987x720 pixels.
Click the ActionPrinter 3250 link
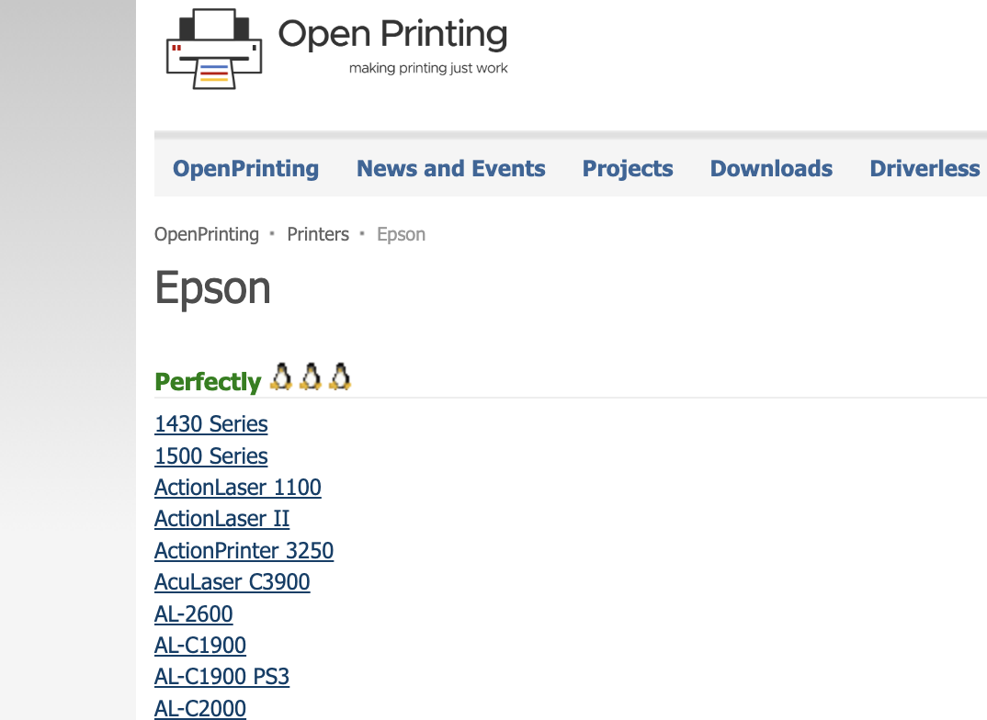point(244,551)
